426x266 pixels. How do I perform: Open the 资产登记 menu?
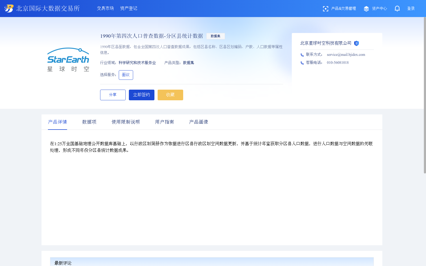[128, 8]
